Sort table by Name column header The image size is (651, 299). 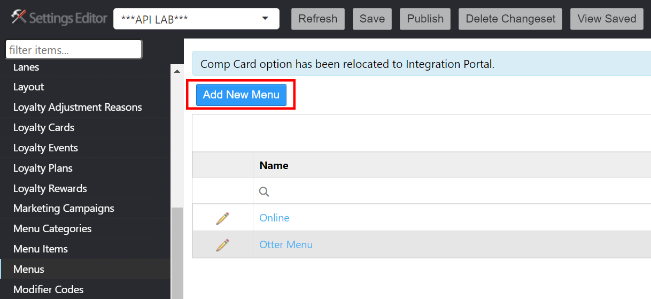pos(274,165)
